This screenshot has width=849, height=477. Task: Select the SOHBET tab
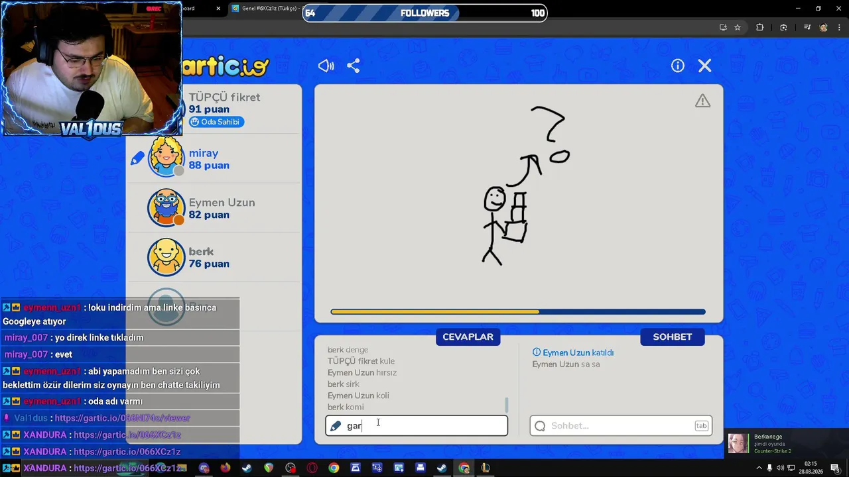[x=672, y=337]
